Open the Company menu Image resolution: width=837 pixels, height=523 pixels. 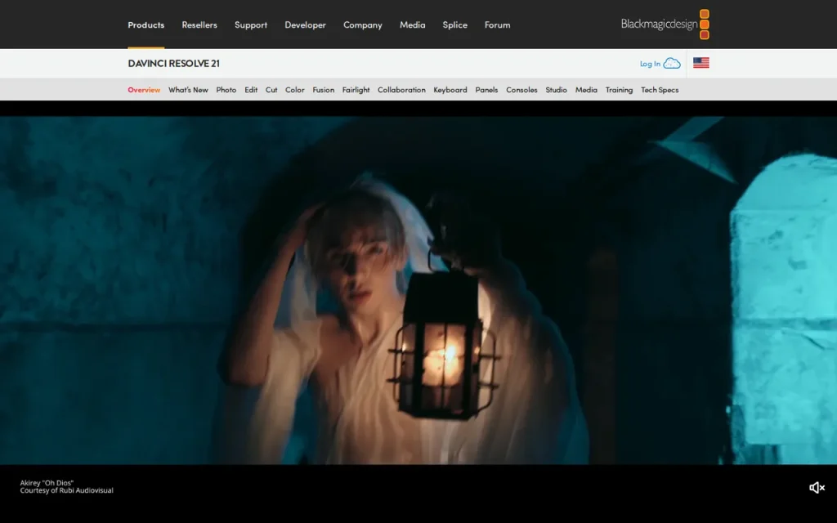(x=362, y=25)
